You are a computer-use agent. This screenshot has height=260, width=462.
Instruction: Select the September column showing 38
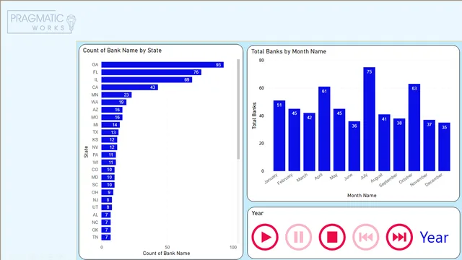[x=399, y=144]
